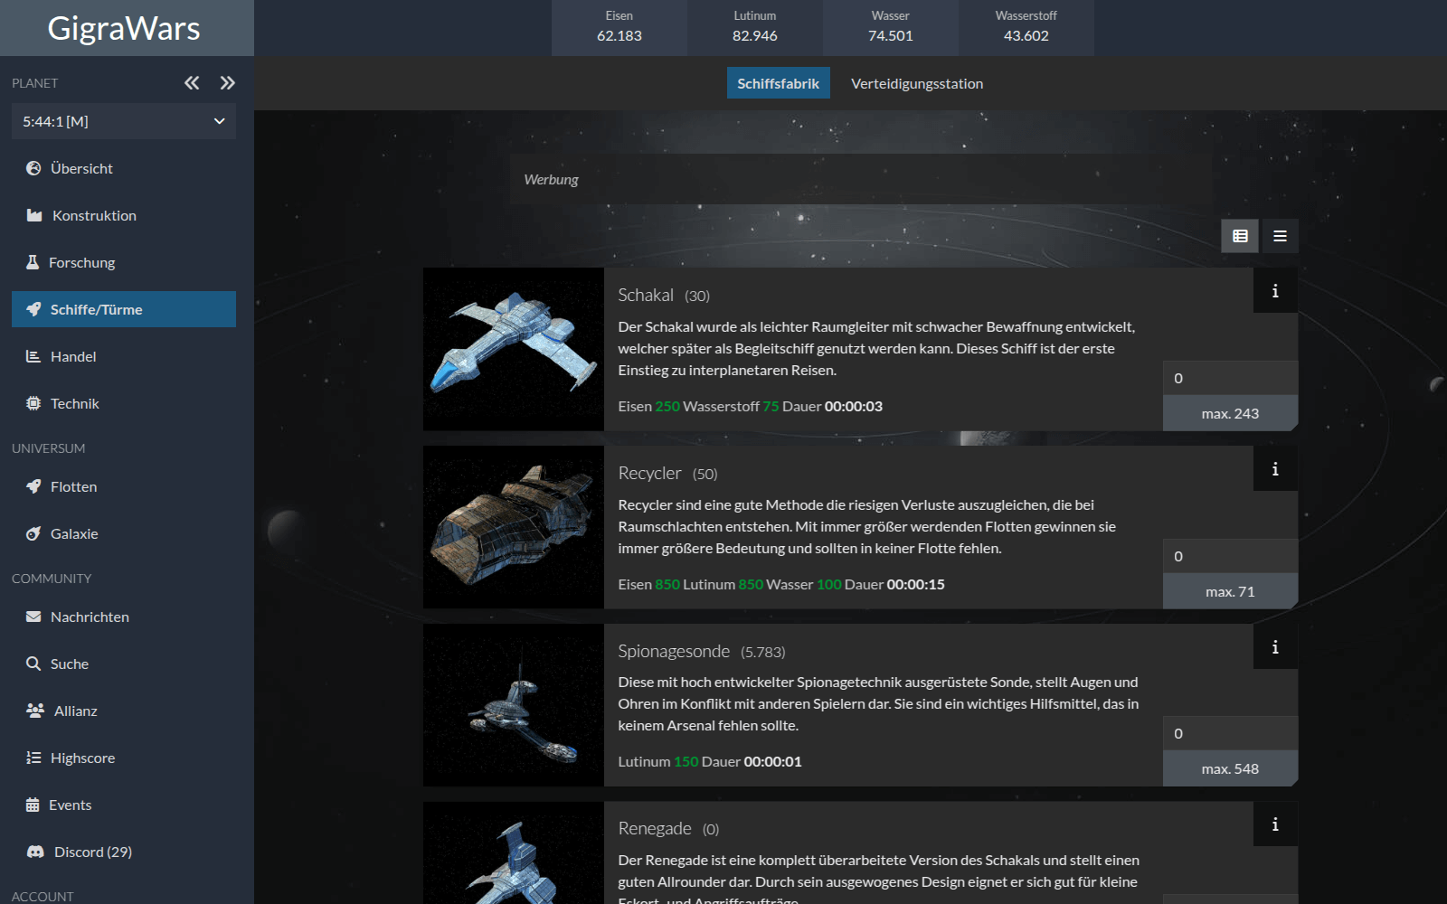Open Nachrichten inbox
The height and width of the screenshot is (904, 1447).
pyautogui.click(x=124, y=617)
